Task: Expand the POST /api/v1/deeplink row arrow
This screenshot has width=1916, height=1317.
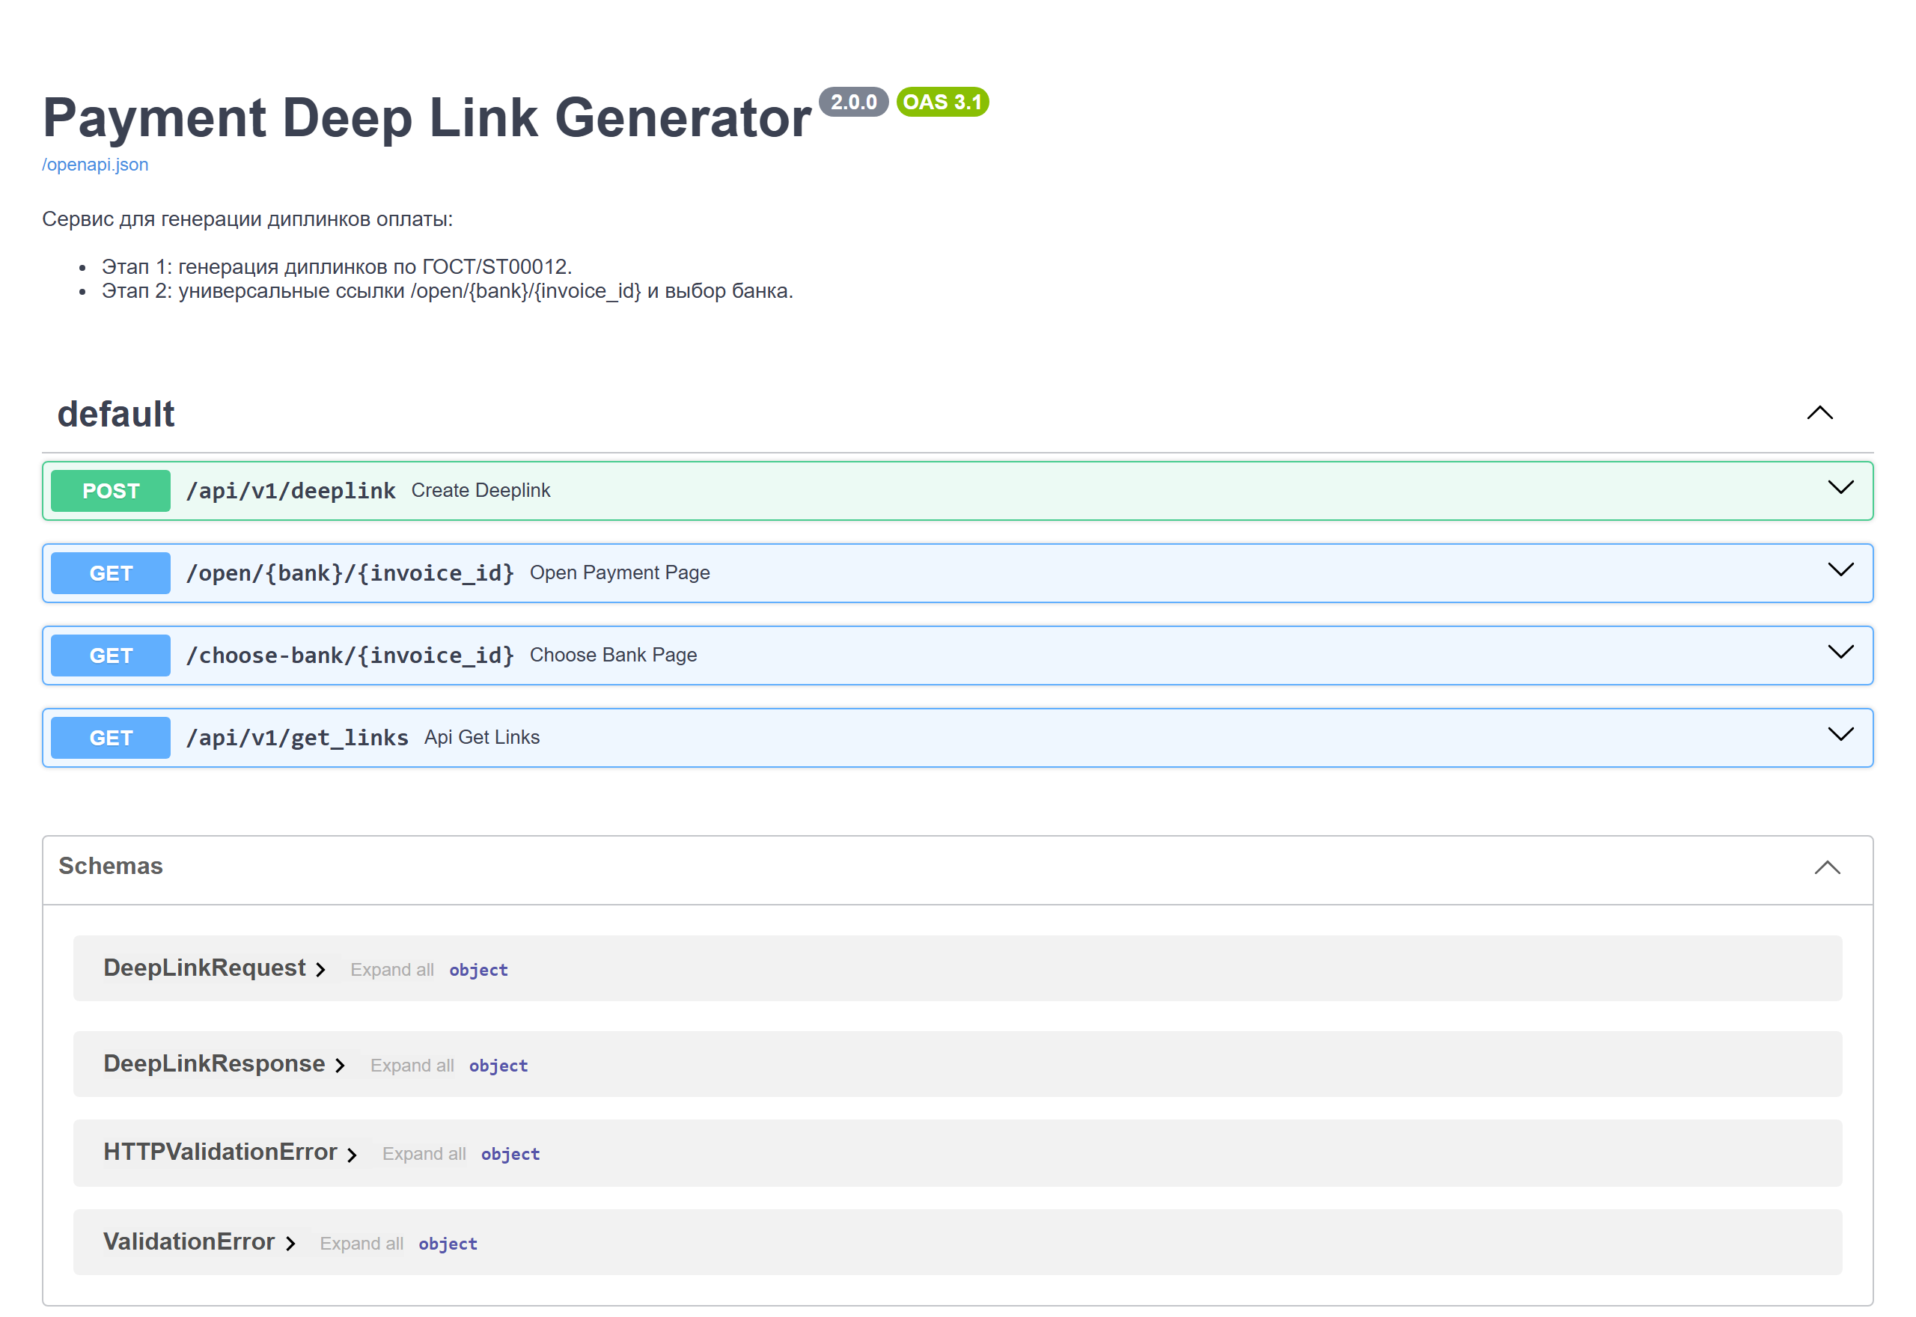Action: click(1841, 488)
